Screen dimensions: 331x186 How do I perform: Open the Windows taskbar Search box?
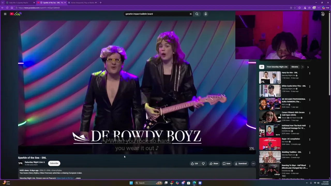pos(149,183)
